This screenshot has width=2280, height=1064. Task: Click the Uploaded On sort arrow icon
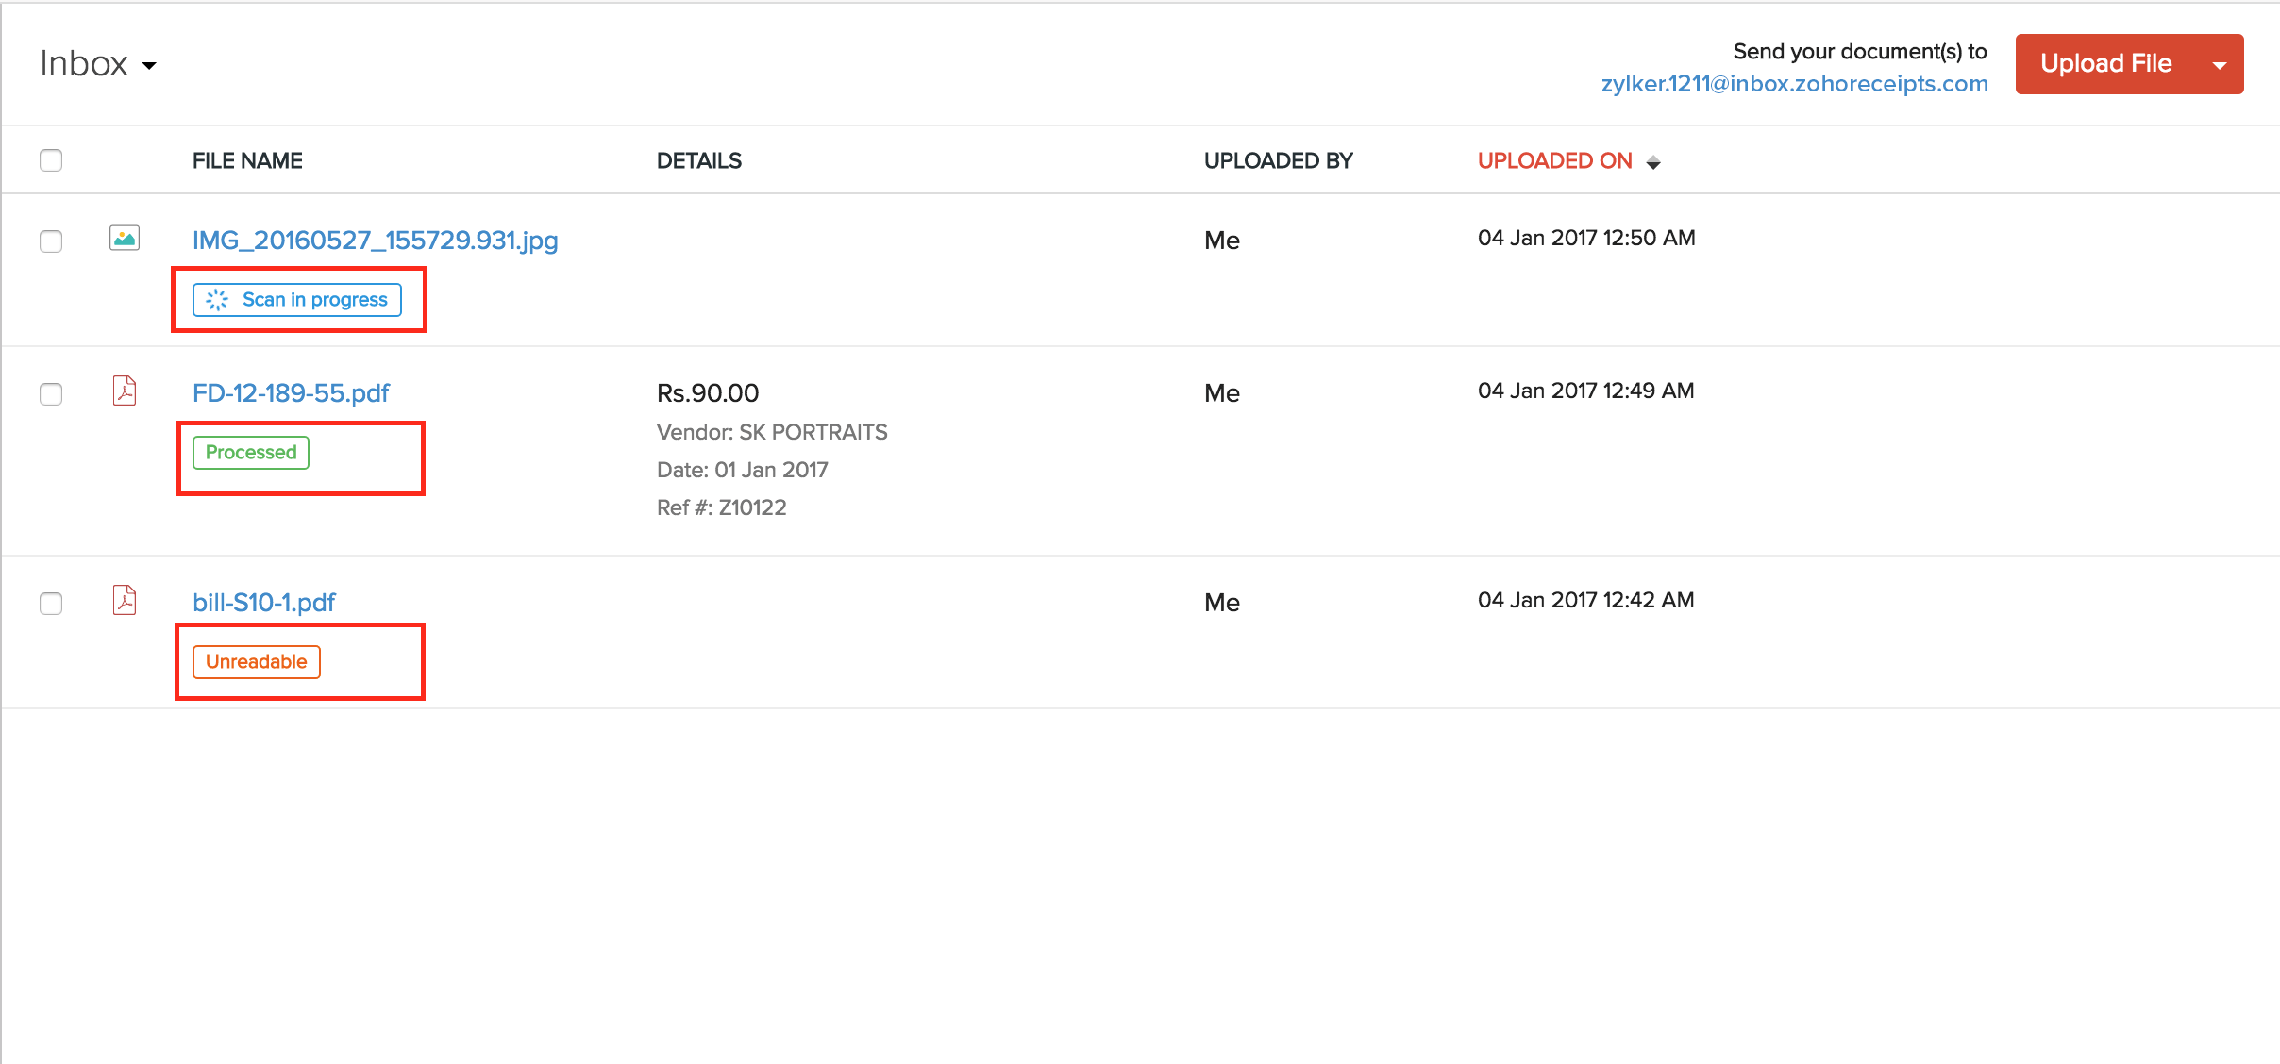point(1653,162)
